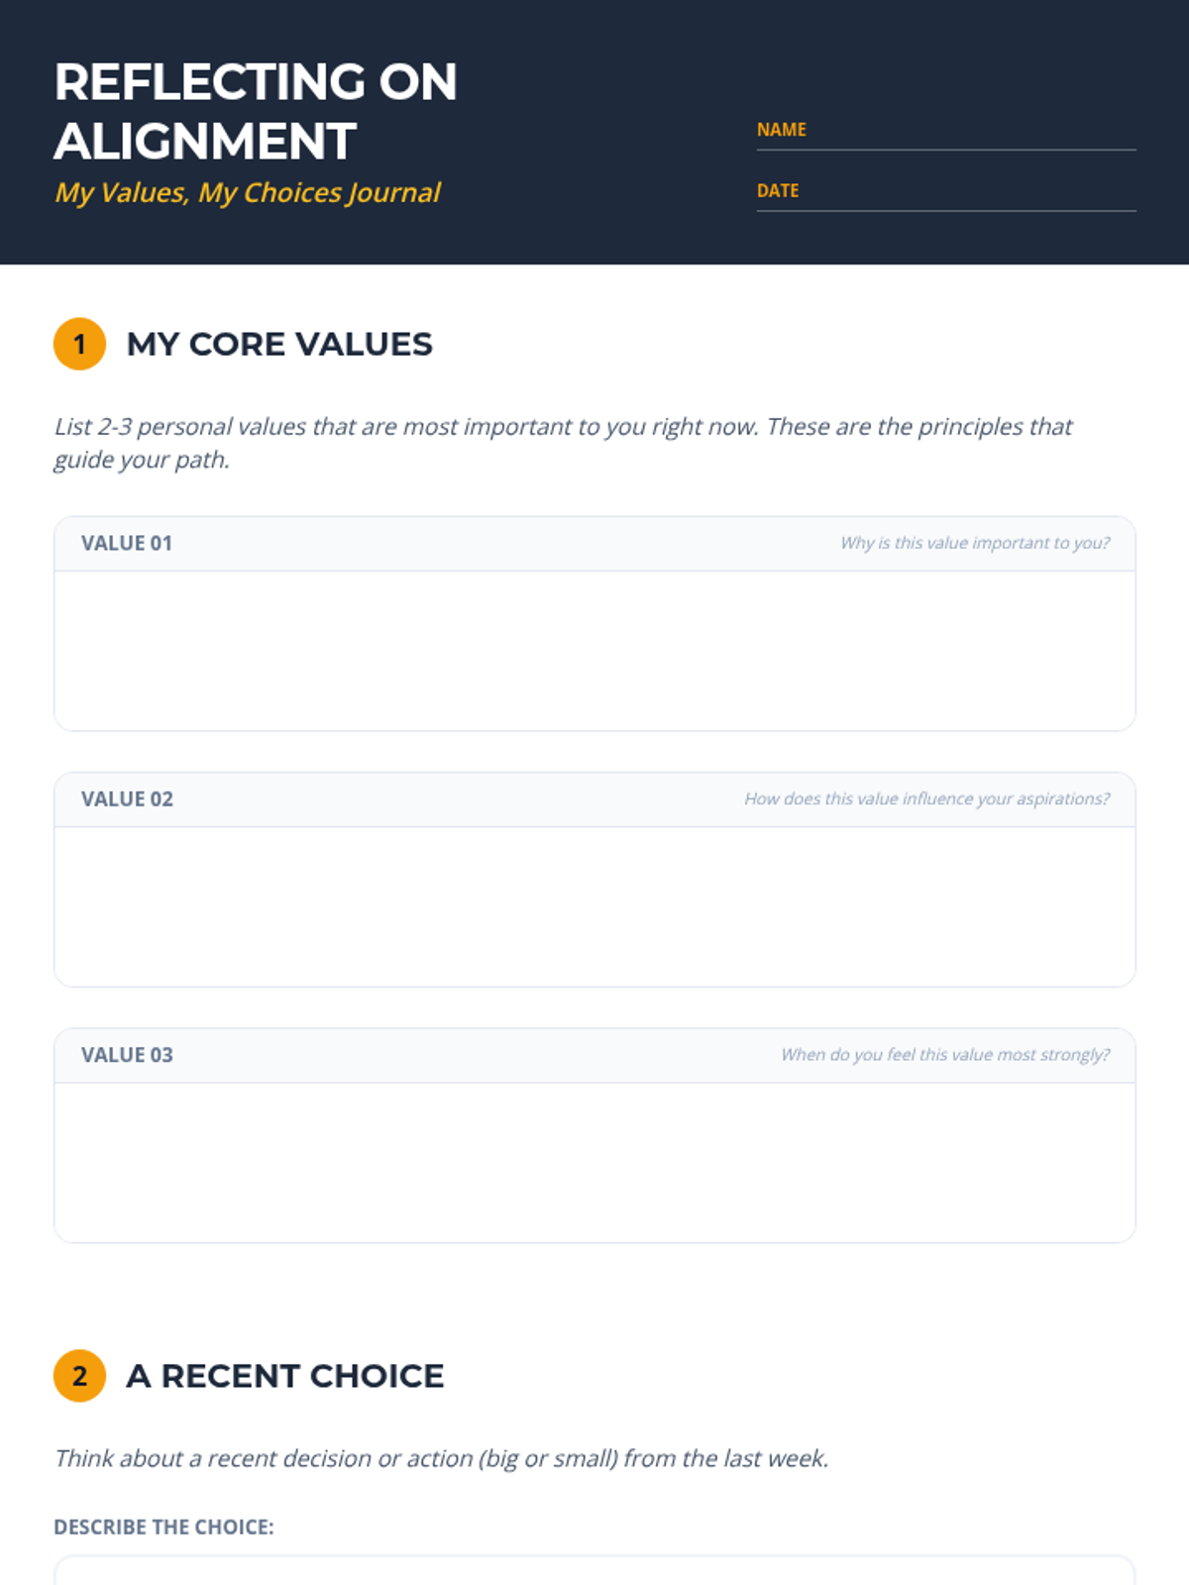Image resolution: width=1189 pixels, height=1585 pixels.
Task: Click inside the Value 03 text area
Action: [594, 1161]
